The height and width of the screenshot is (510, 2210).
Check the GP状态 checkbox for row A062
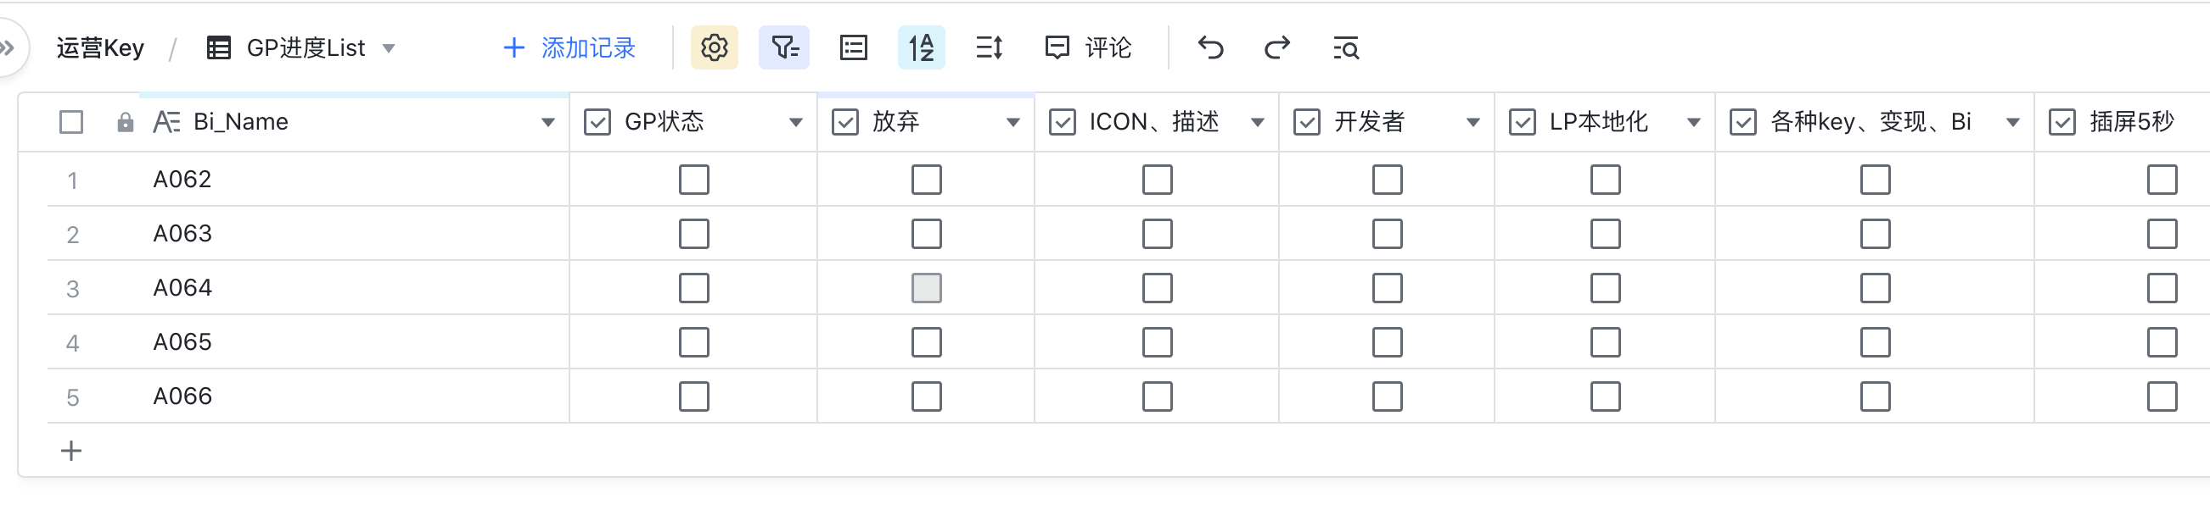tap(694, 180)
